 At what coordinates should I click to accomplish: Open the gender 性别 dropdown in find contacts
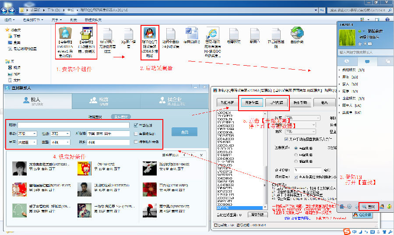pos(60,134)
